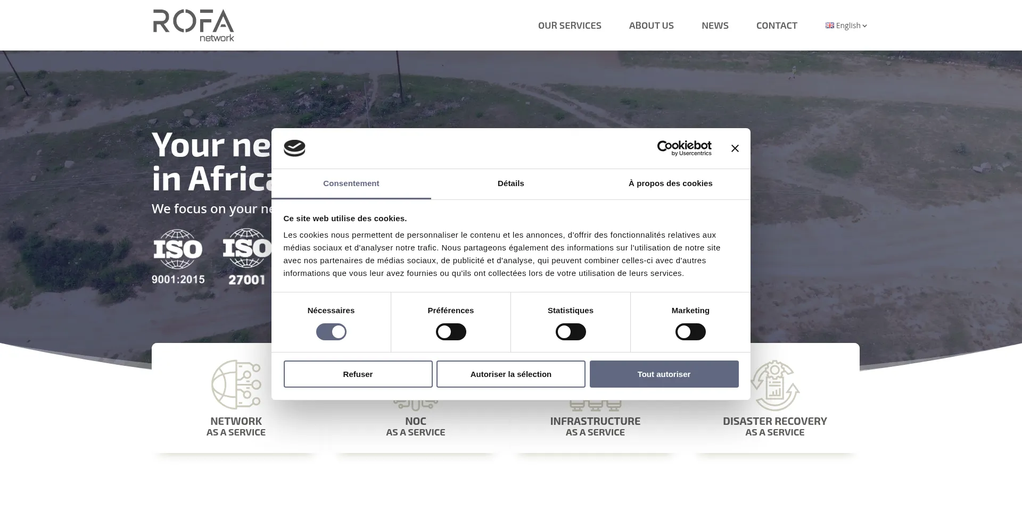Click the UK flag language icon
The image size is (1022, 528).
(x=829, y=26)
